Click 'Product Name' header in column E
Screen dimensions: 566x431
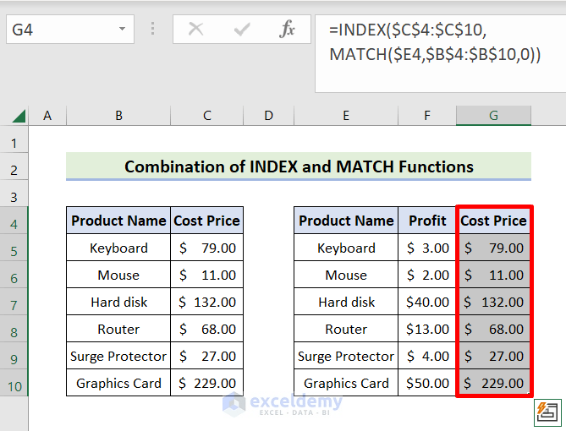346,221
